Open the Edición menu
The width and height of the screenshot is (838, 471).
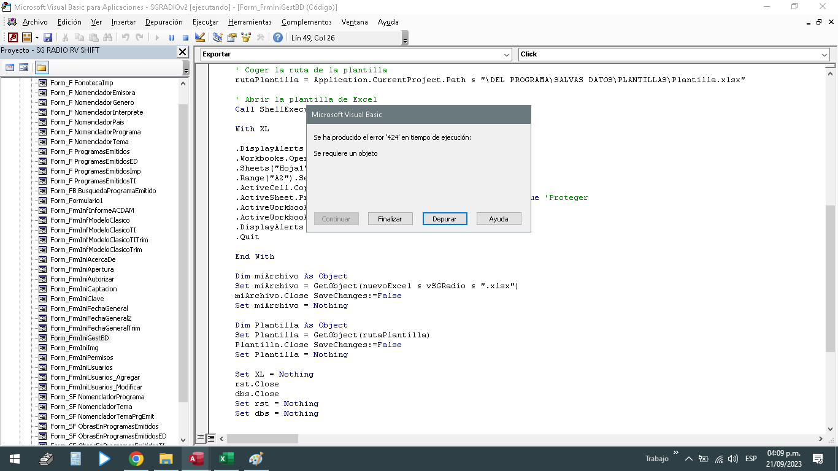tap(69, 22)
